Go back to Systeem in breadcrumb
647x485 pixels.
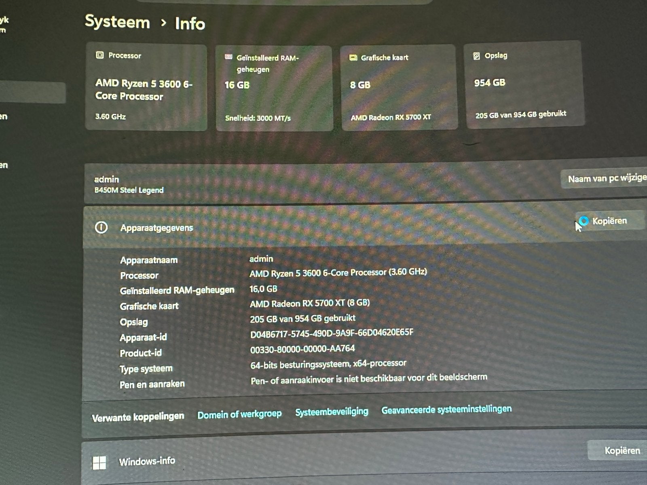click(x=117, y=21)
